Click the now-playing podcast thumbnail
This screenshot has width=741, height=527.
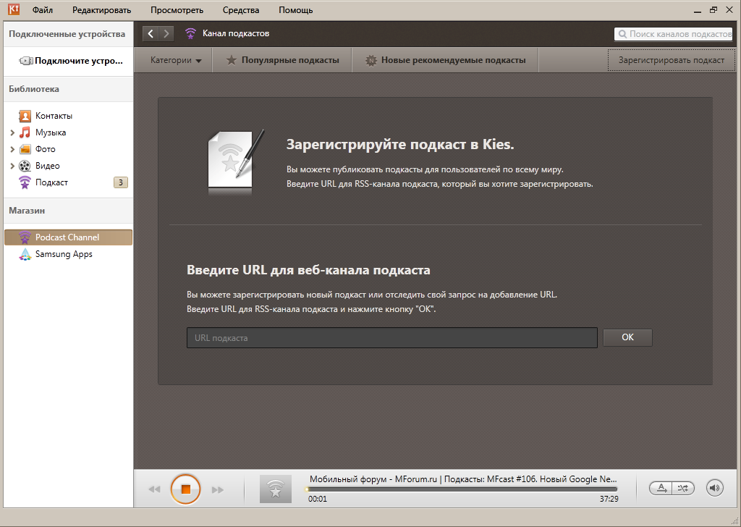coord(276,489)
